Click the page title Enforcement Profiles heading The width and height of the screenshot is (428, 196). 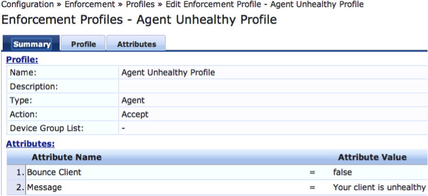139,20
